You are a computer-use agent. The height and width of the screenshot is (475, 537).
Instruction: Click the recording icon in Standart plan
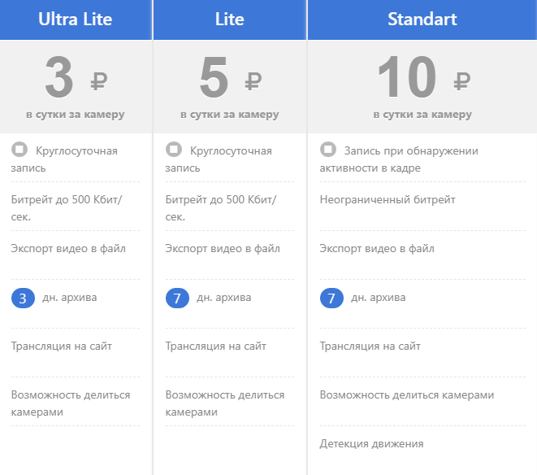tap(327, 150)
